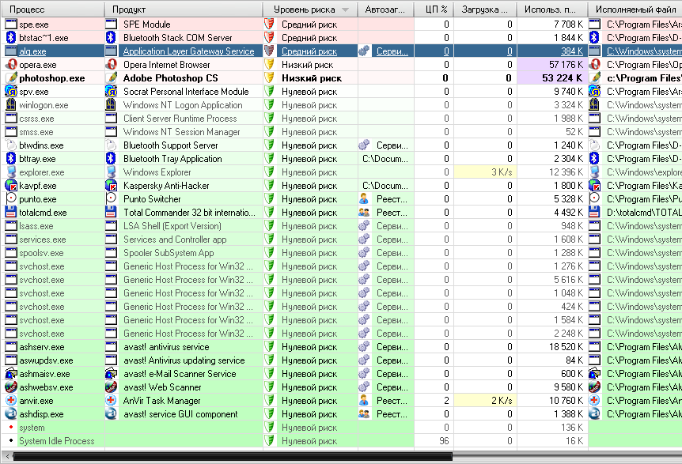This screenshot has width=682, height=464.
Task: Select the lsass.exe process row
Action: tap(341, 226)
